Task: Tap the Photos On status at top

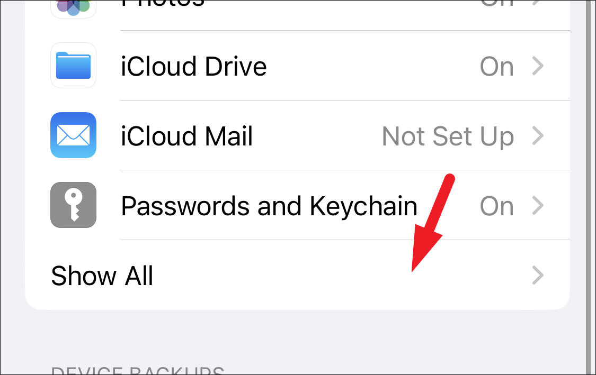Action: [x=497, y=3]
